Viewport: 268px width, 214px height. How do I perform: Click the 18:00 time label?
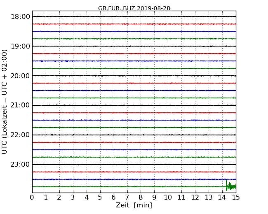coord(20,17)
